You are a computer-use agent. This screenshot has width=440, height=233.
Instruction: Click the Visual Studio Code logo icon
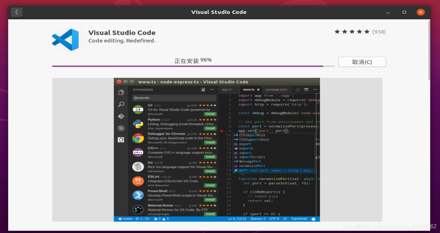(66, 40)
